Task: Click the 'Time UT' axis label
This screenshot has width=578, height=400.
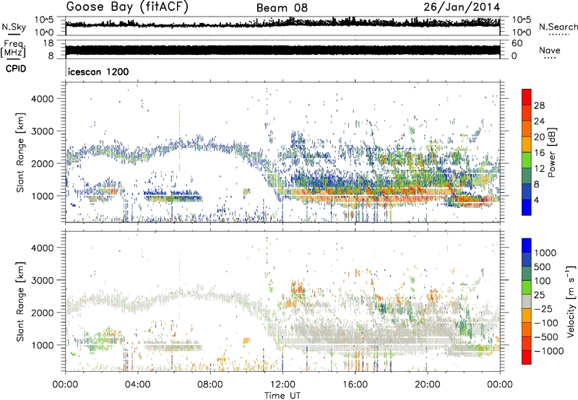Action: 282,395
